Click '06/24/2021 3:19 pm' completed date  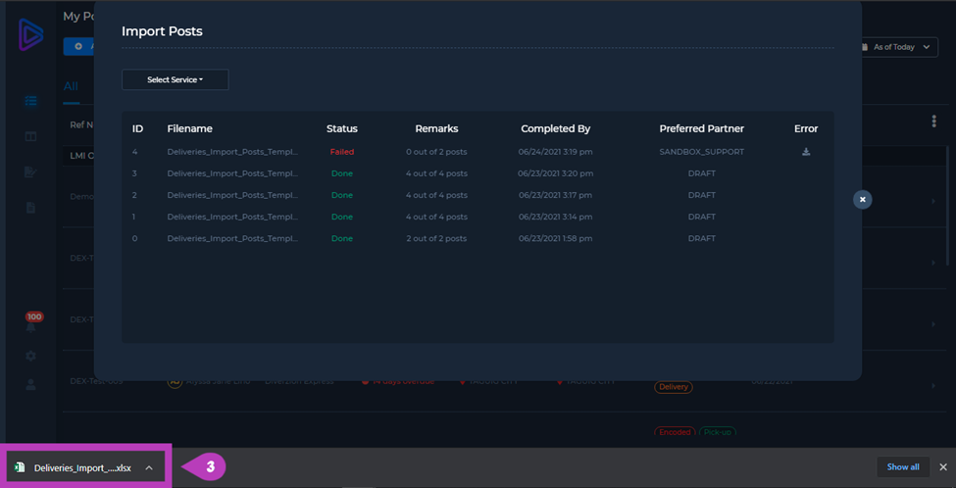[x=555, y=152]
